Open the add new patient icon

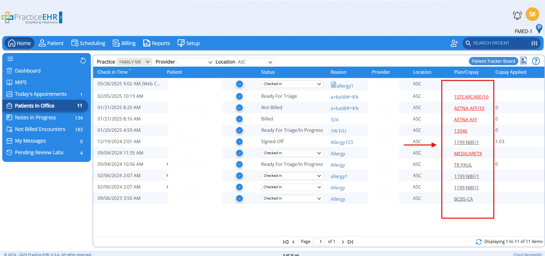pyautogui.click(x=454, y=43)
